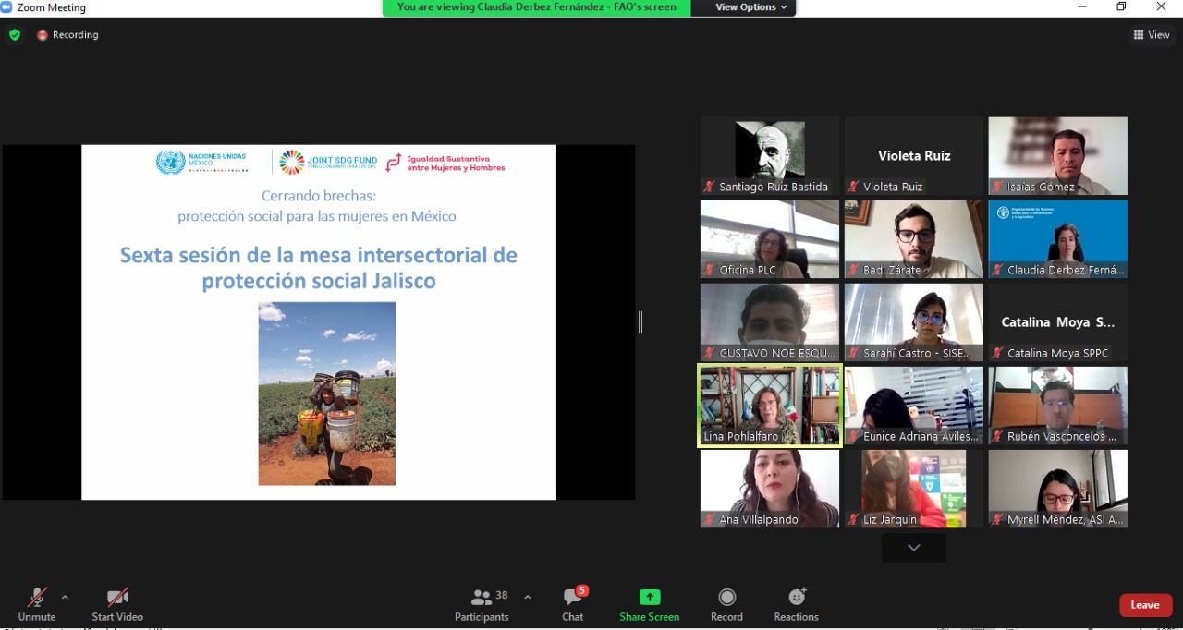1183x630 pixels.
Task: Click the shared presentation slide
Action: click(x=319, y=322)
